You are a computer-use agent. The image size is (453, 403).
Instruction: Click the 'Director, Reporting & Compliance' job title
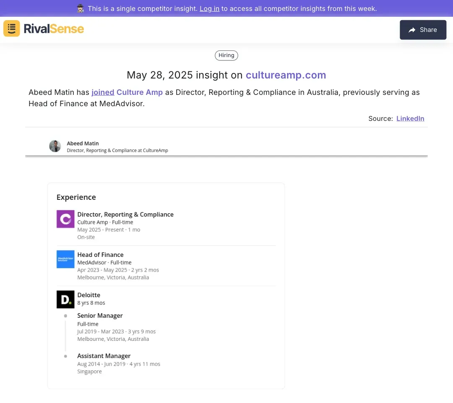click(x=125, y=215)
